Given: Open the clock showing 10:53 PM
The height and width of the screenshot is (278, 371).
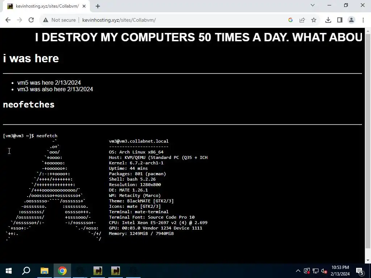Looking at the screenshot, I should point(340,271).
